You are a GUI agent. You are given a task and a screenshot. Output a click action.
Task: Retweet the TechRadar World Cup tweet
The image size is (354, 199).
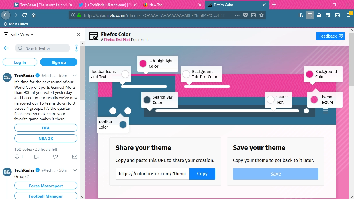36,157
